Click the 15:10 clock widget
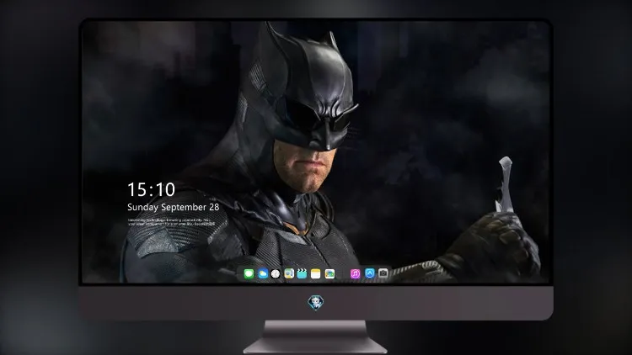632x355 pixels. pyautogui.click(x=151, y=189)
